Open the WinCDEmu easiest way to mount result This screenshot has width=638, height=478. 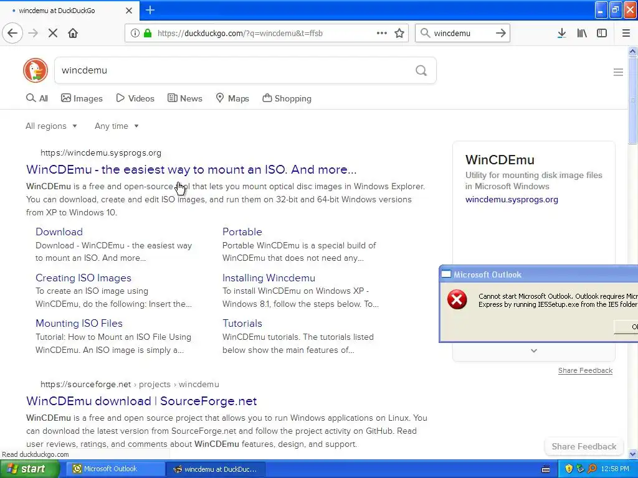[191, 169]
